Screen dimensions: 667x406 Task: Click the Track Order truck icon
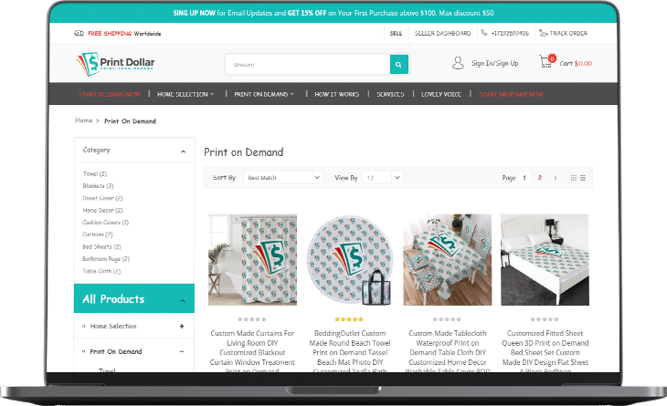point(544,33)
